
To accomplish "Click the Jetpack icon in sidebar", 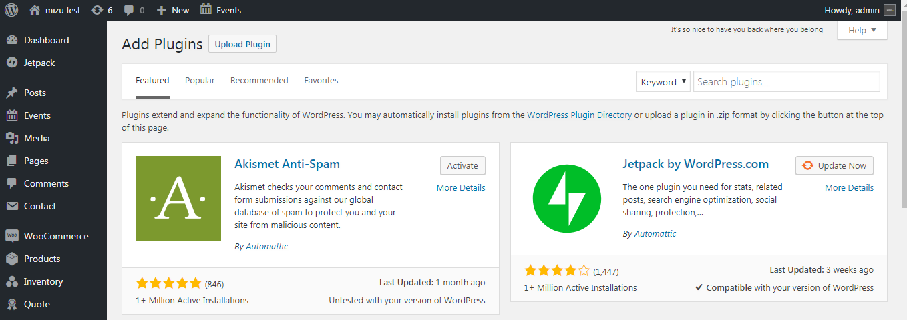I will tap(11, 63).
